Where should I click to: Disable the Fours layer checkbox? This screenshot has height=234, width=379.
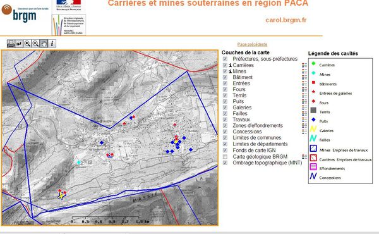[x=225, y=89]
